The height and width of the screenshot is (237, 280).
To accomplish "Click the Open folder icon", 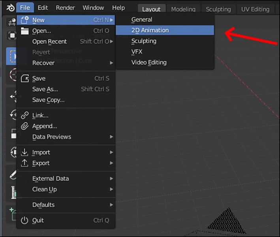I will pyautogui.click(x=24, y=31).
